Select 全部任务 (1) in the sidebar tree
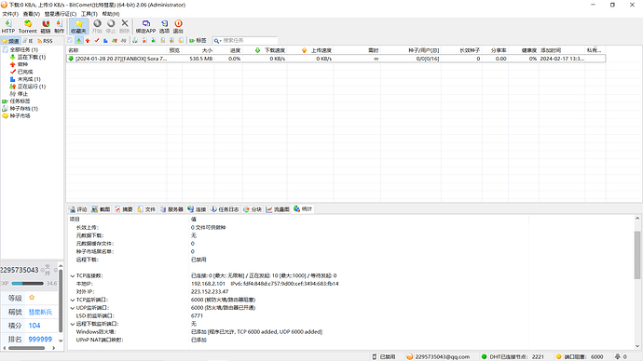The height and width of the screenshot is (361, 643). (x=21, y=49)
